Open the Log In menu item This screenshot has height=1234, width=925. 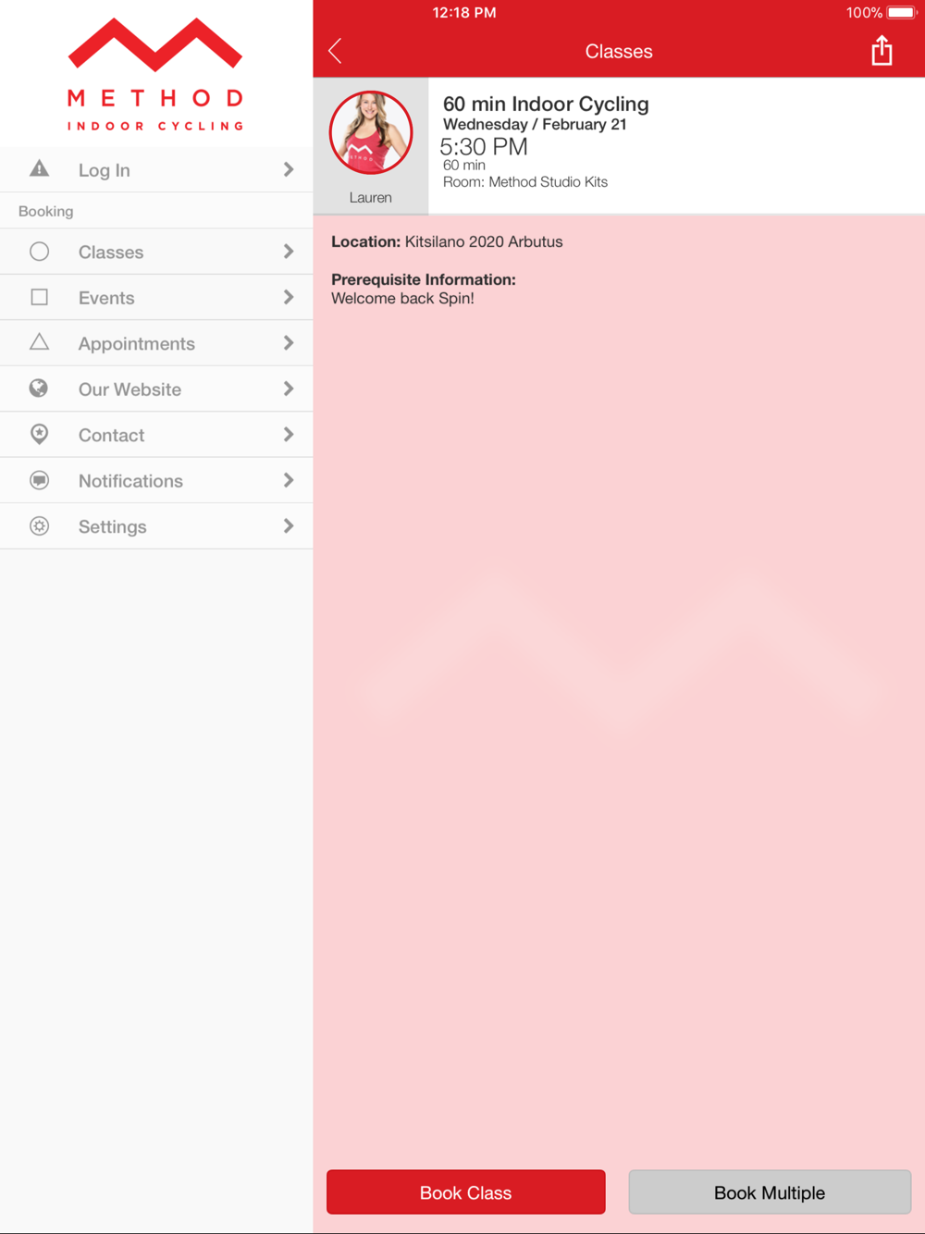[156, 169]
